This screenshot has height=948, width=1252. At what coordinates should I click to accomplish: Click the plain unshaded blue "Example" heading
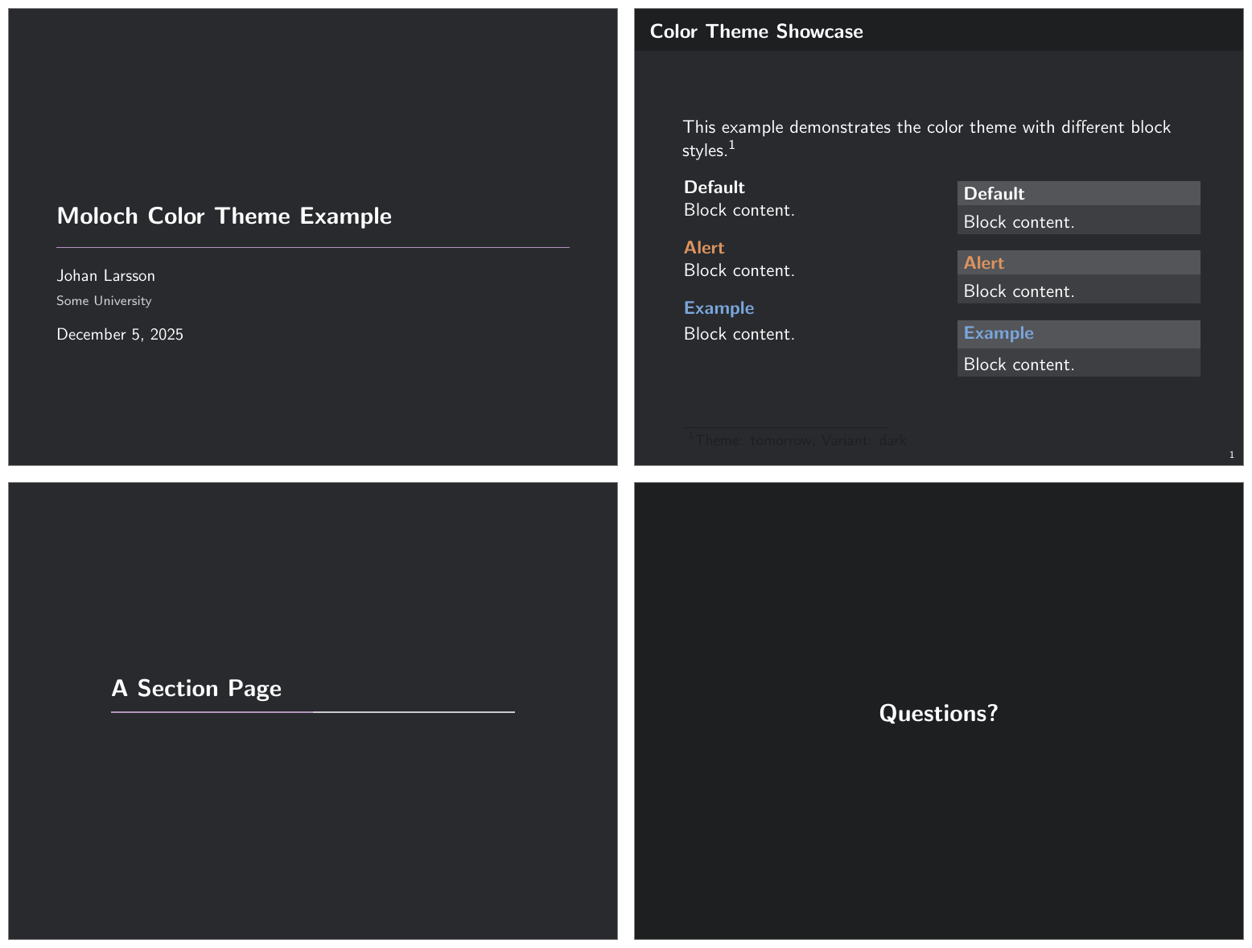(x=719, y=308)
